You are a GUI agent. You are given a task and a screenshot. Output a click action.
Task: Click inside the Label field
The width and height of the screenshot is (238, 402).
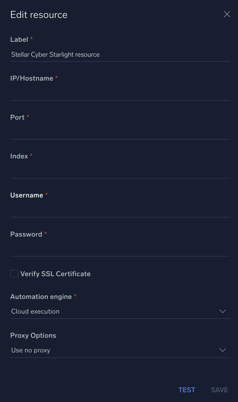(119, 55)
